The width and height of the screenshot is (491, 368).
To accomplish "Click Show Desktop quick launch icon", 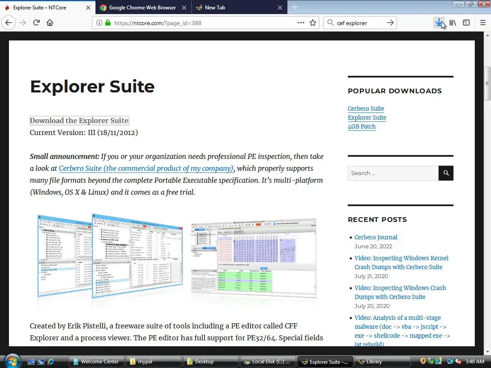I will [31, 362].
